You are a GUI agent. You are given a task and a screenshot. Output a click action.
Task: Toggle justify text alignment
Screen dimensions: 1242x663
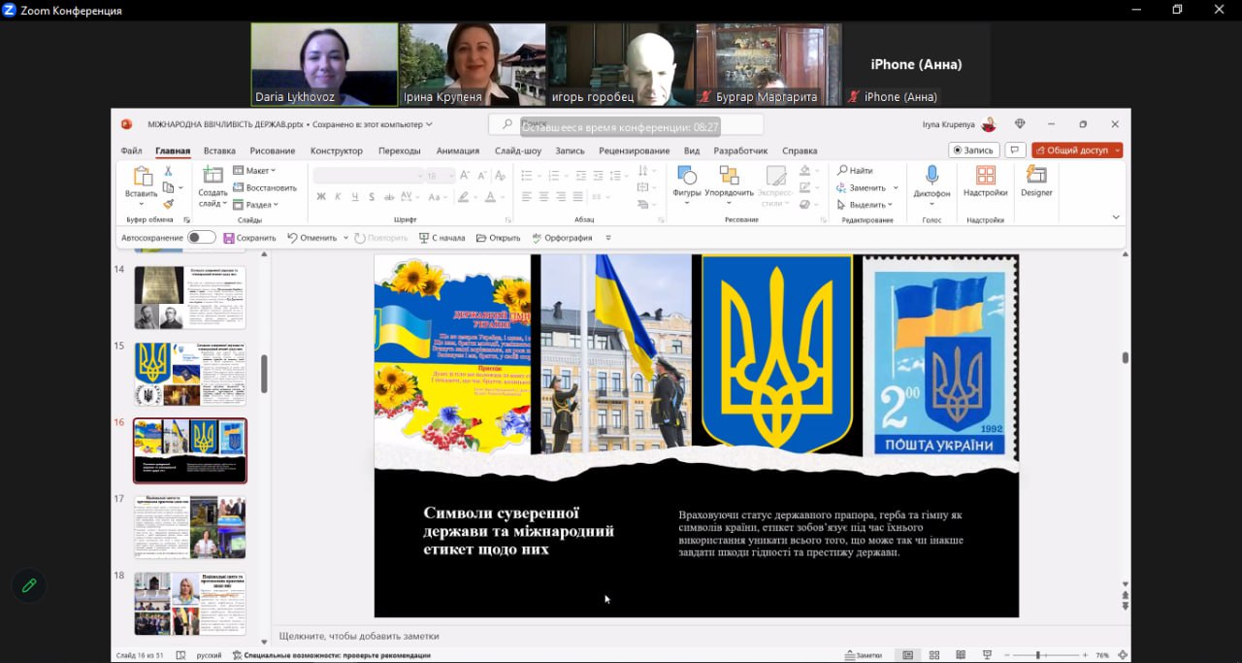pos(579,196)
